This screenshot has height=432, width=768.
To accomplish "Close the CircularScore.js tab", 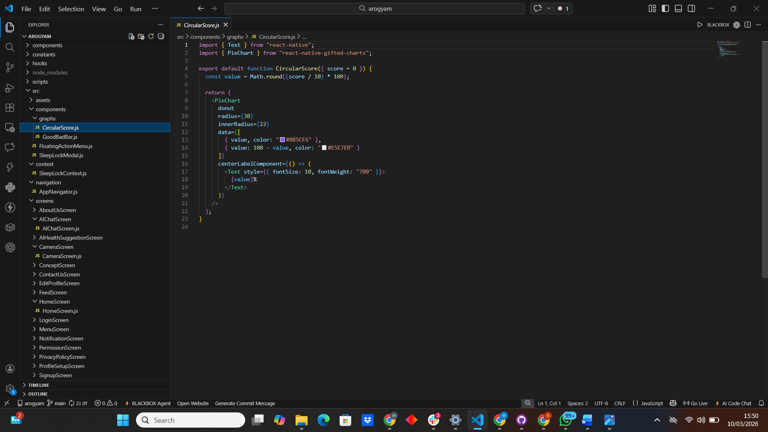I will pos(226,25).
